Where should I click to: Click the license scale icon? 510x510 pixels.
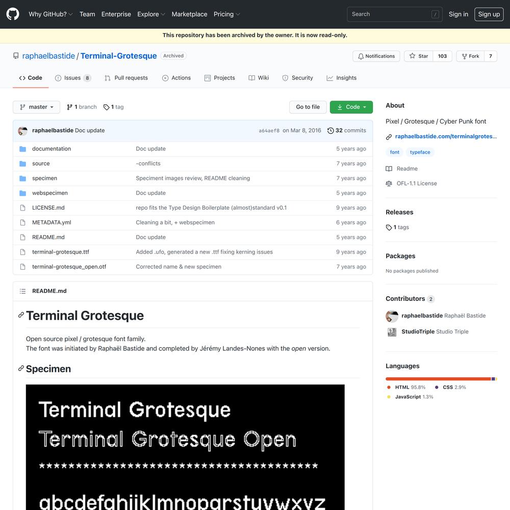tap(389, 184)
